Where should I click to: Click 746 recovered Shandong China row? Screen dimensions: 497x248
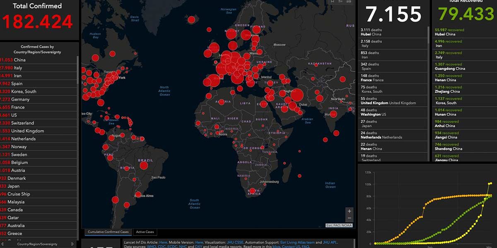[x=465, y=146]
